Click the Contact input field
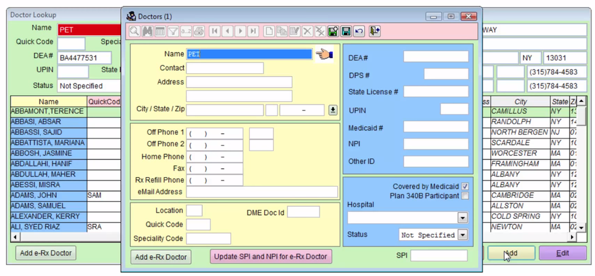The height and width of the screenshot is (276, 595). click(x=225, y=68)
